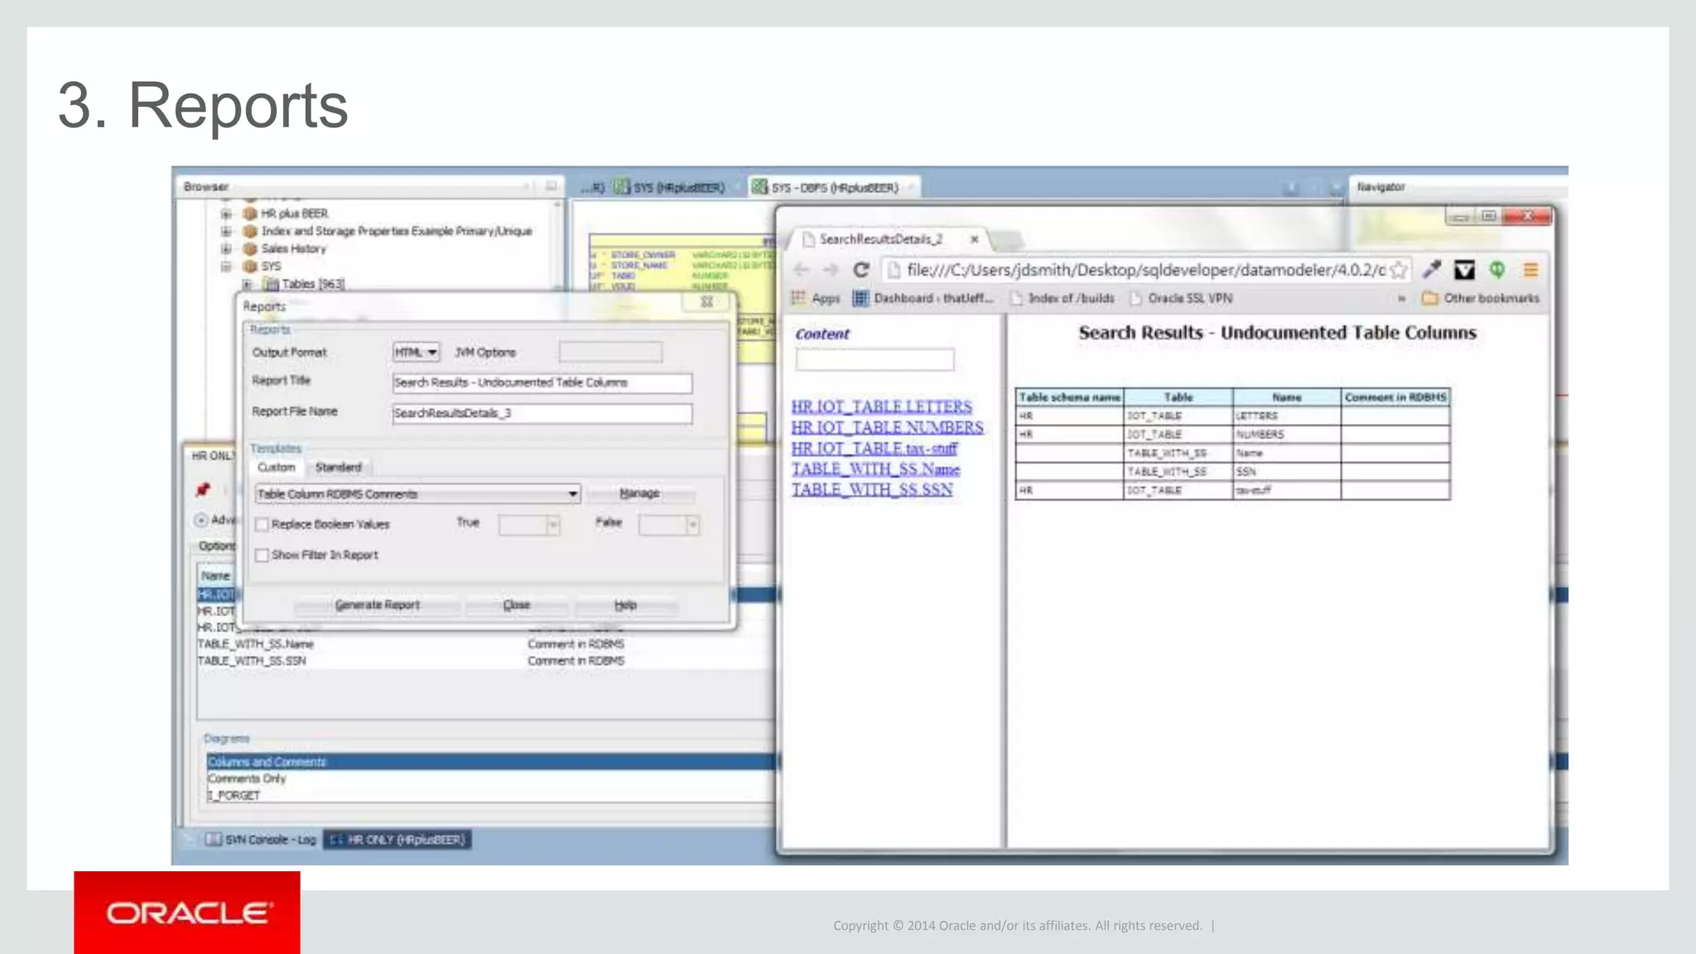
Task: Select Comments Only diagram row
Action: (491, 778)
